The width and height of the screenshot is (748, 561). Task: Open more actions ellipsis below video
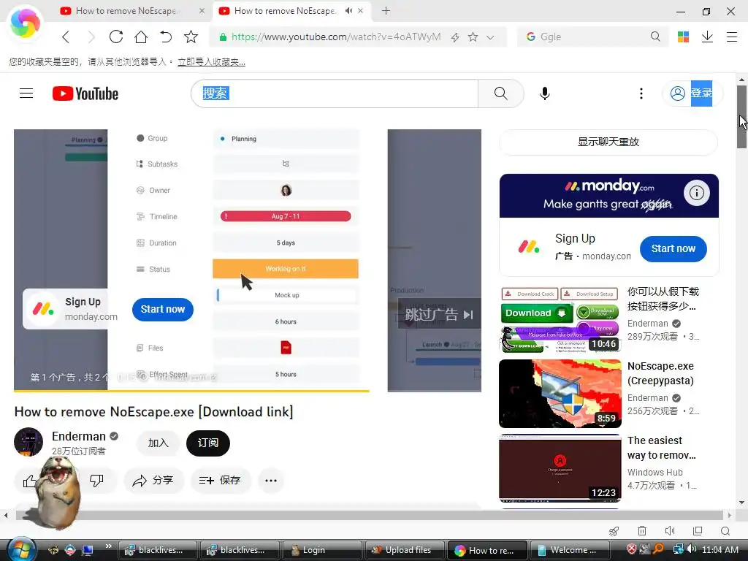coord(271,481)
